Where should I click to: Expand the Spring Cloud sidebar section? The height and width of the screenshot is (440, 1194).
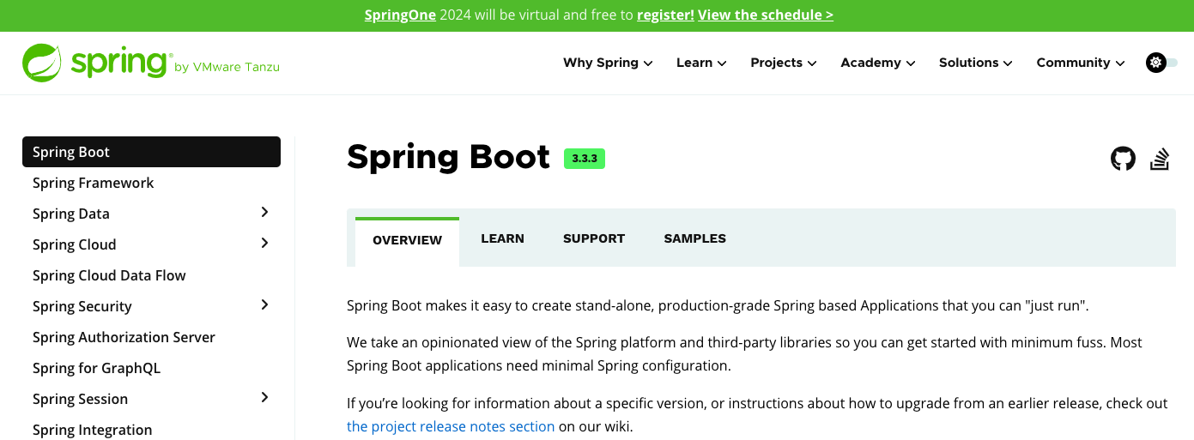(264, 244)
